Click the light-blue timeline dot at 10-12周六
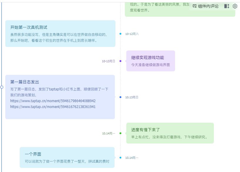This screenshot has width=240, height=172. [120, 34]
